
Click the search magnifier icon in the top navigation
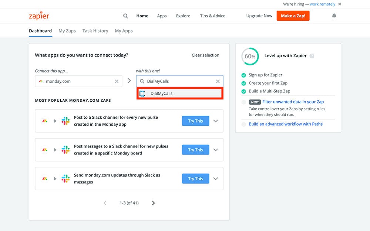pyautogui.click(x=125, y=16)
